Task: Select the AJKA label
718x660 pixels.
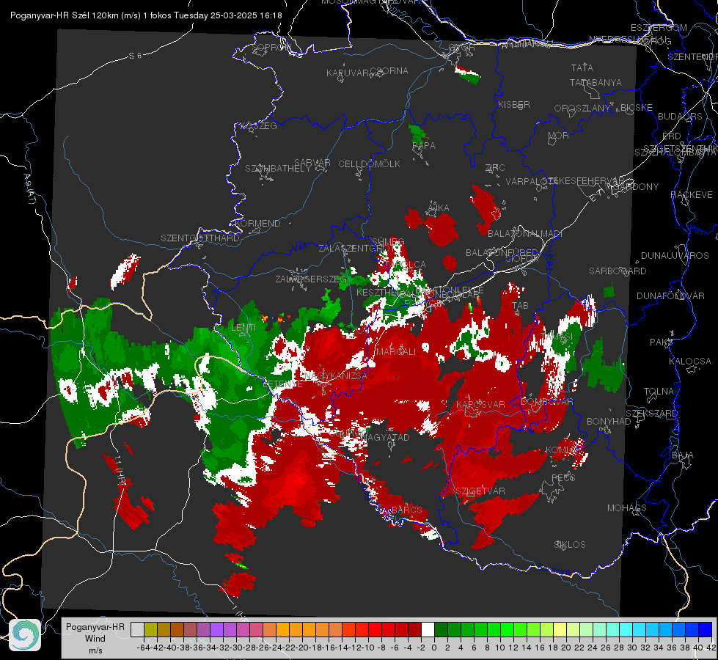Action: point(439,208)
